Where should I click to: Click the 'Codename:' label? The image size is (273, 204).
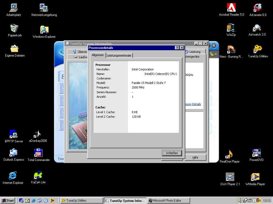pyautogui.click(x=104, y=78)
